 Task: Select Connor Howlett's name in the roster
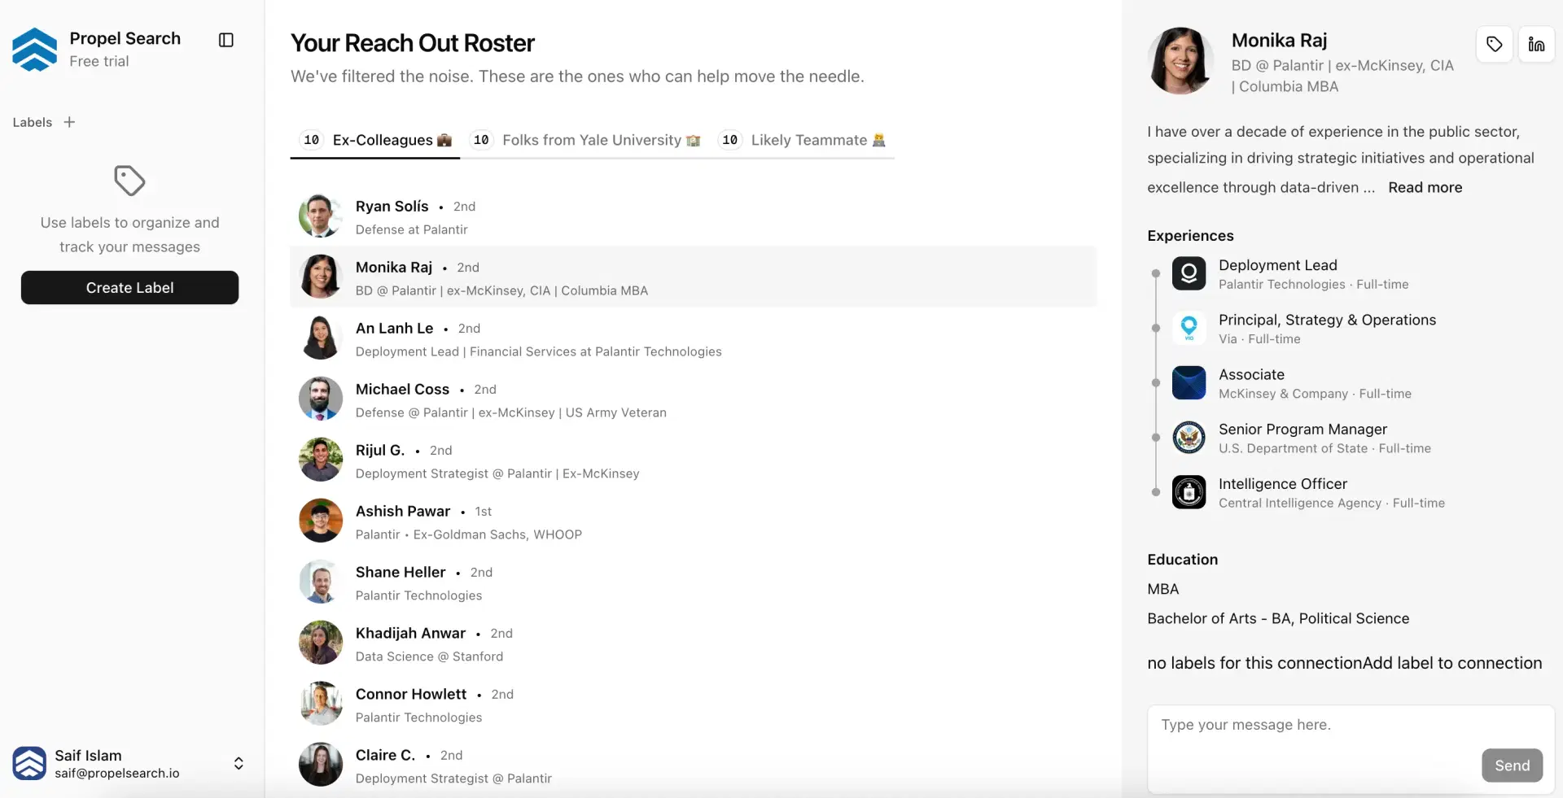click(411, 694)
